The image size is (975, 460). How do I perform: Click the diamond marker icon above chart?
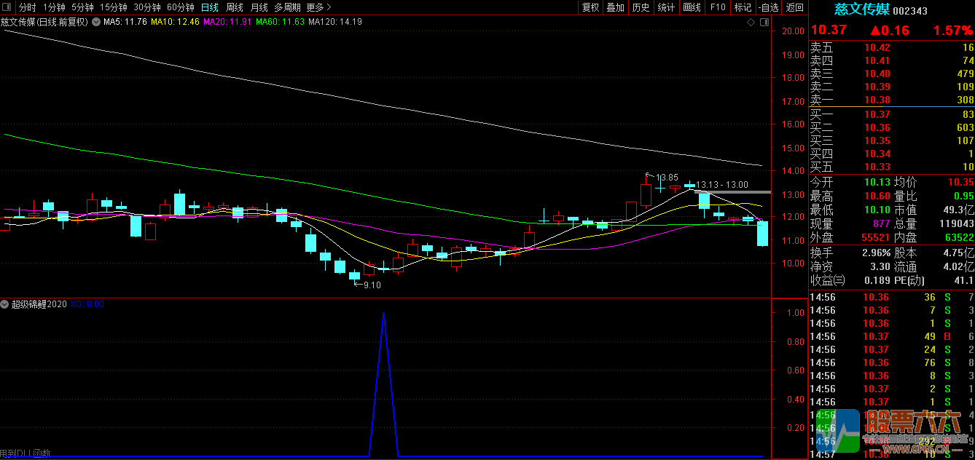pos(751,23)
